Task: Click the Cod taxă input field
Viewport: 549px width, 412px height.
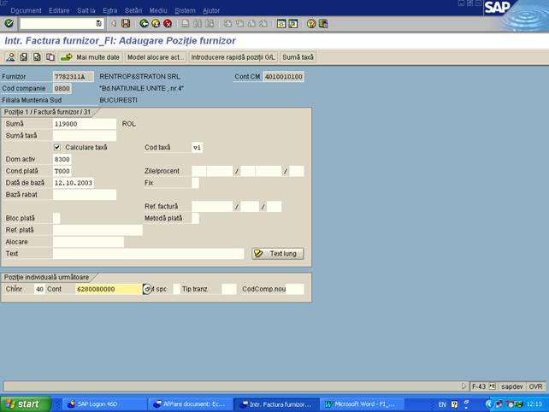Action: (197, 147)
